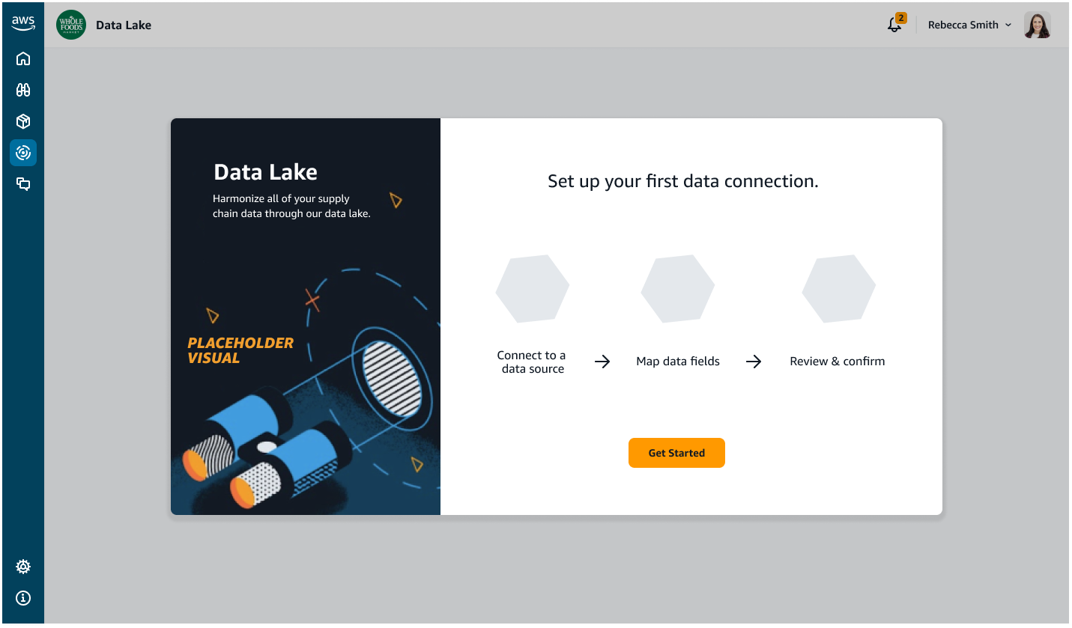The image size is (1072, 628).
Task: Open the settings gear icon
Action: 23,567
